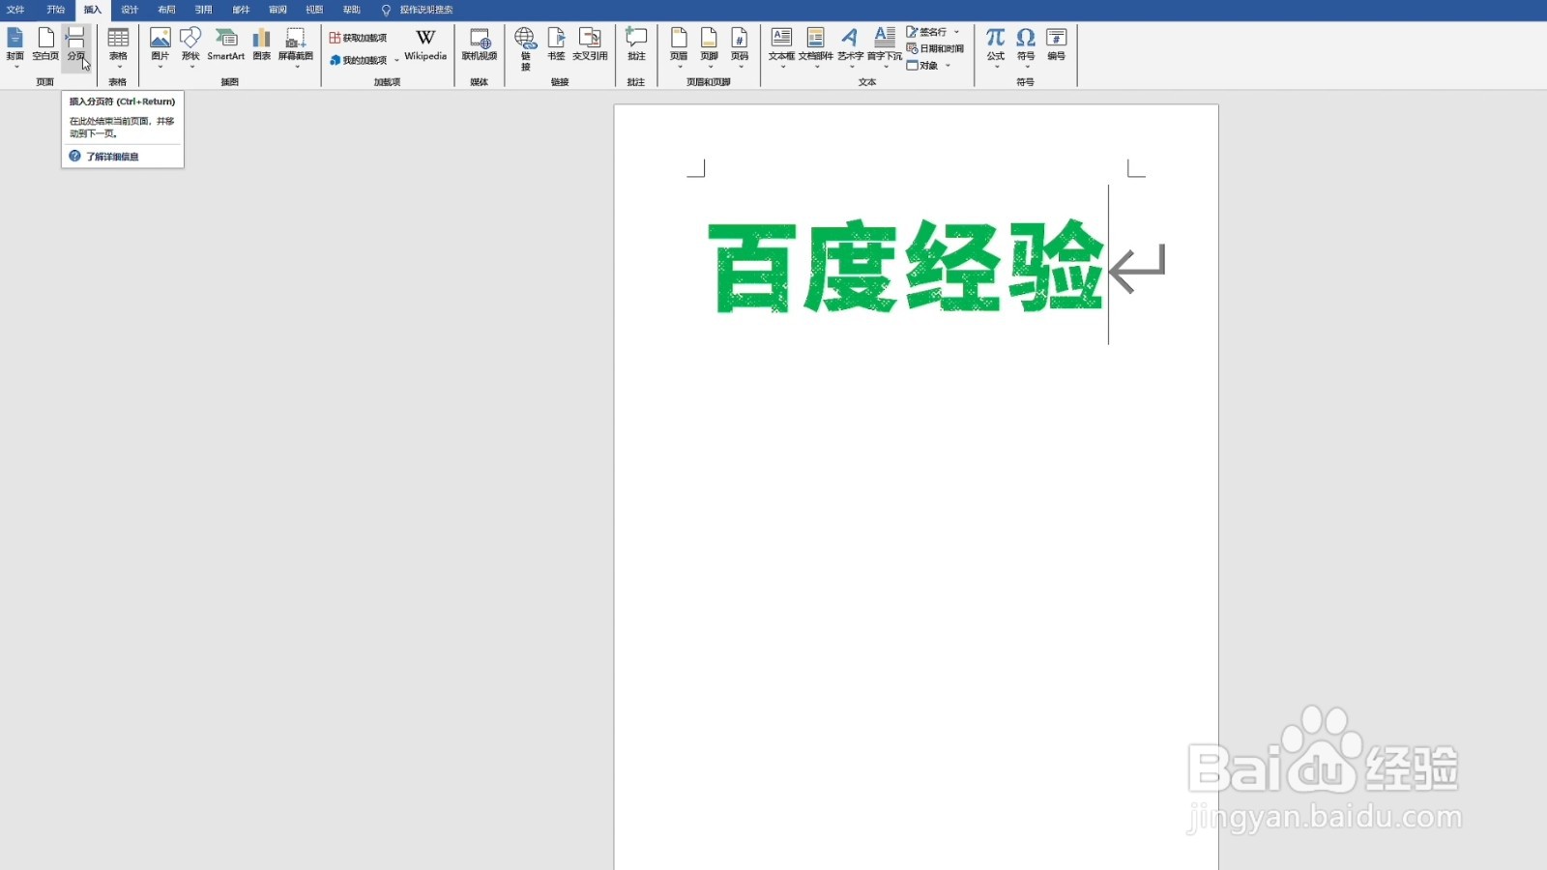Switch to the Design (设计) tab

[x=130, y=10]
